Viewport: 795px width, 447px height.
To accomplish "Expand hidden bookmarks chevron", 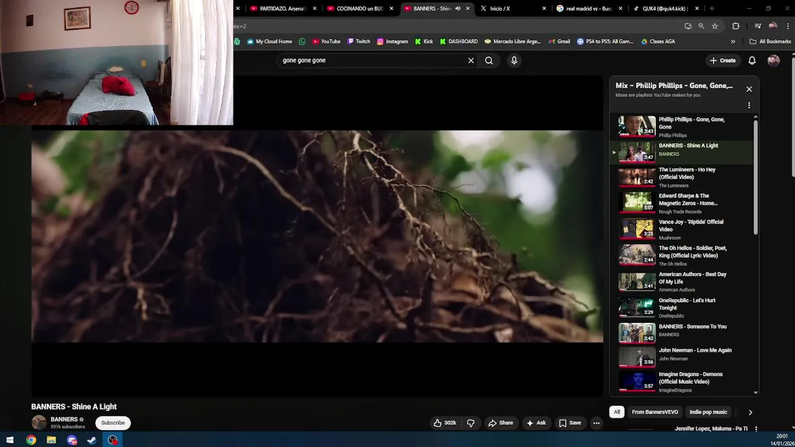I will click(733, 42).
